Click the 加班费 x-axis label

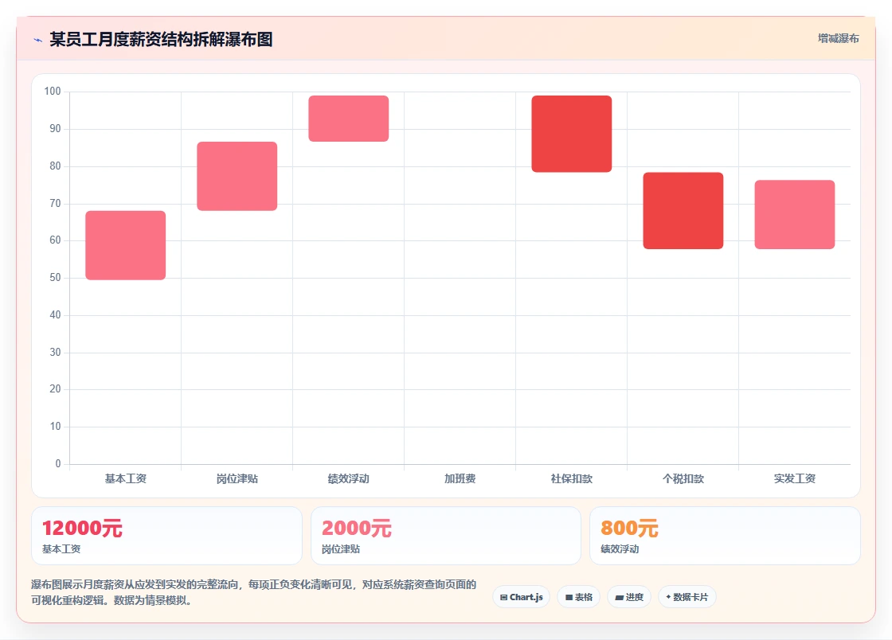[460, 478]
